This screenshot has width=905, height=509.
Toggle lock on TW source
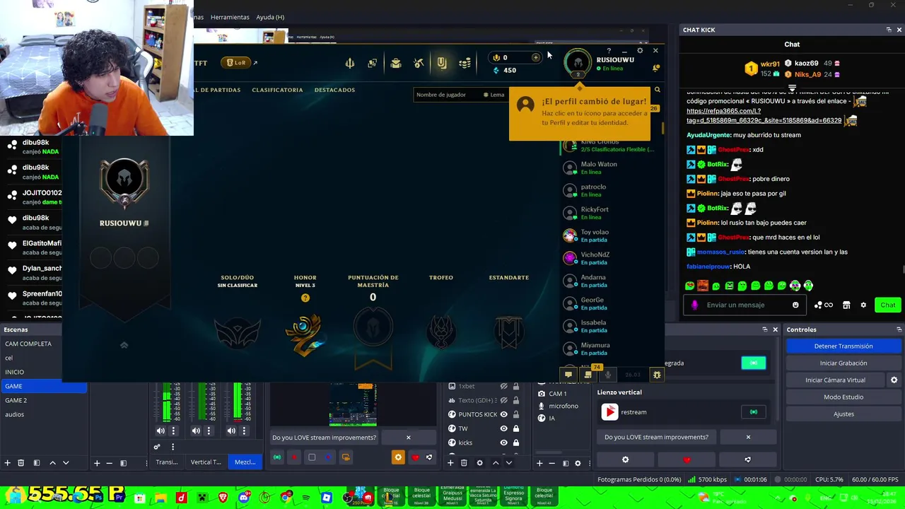tap(516, 428)
